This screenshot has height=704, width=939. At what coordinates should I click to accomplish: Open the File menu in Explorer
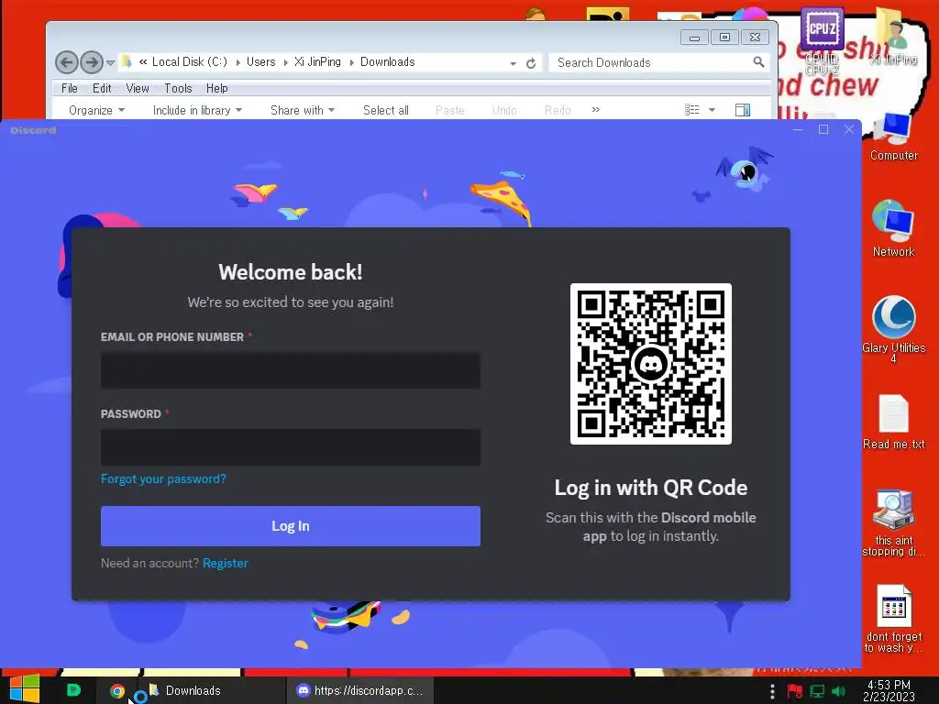(x=70, y=89)
